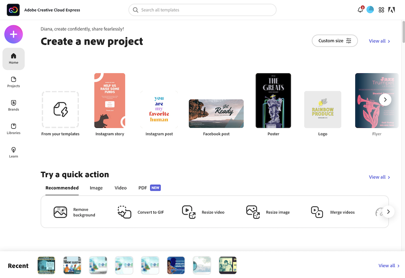Open the apps grid icon

[381, 10]
